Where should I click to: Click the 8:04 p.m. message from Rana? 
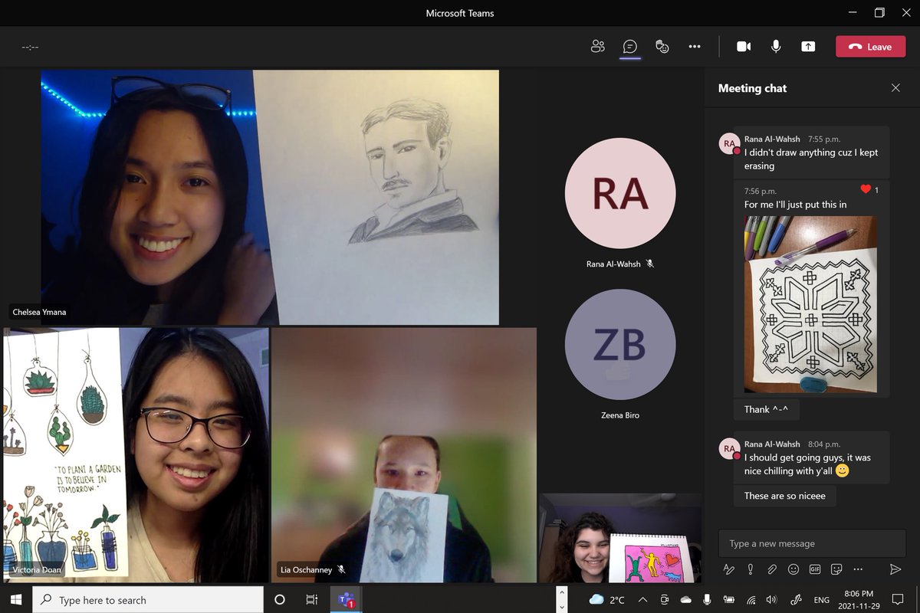pyautogui.click(x=812, y=457)
